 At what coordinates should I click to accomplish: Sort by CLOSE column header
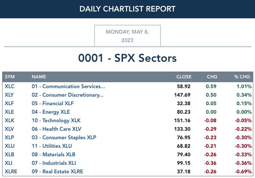pos(184,77)
